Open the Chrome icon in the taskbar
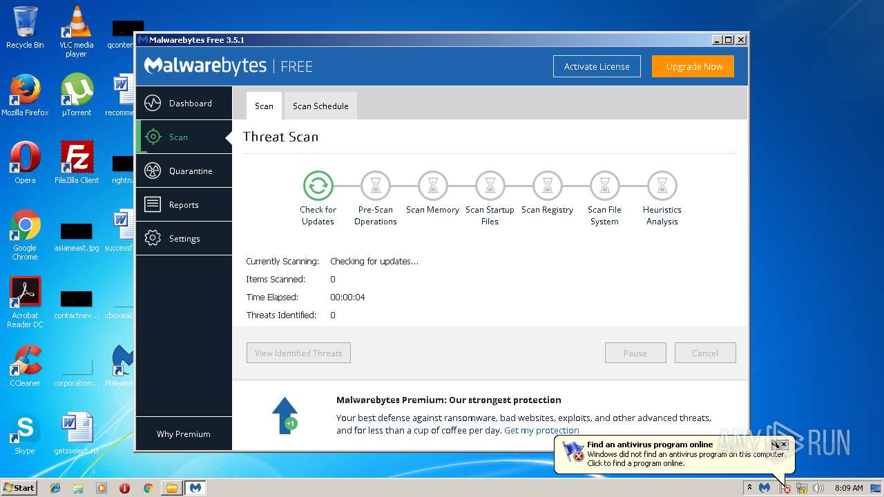Viewport: 884px width, 497px height. [x=148, y=488]
